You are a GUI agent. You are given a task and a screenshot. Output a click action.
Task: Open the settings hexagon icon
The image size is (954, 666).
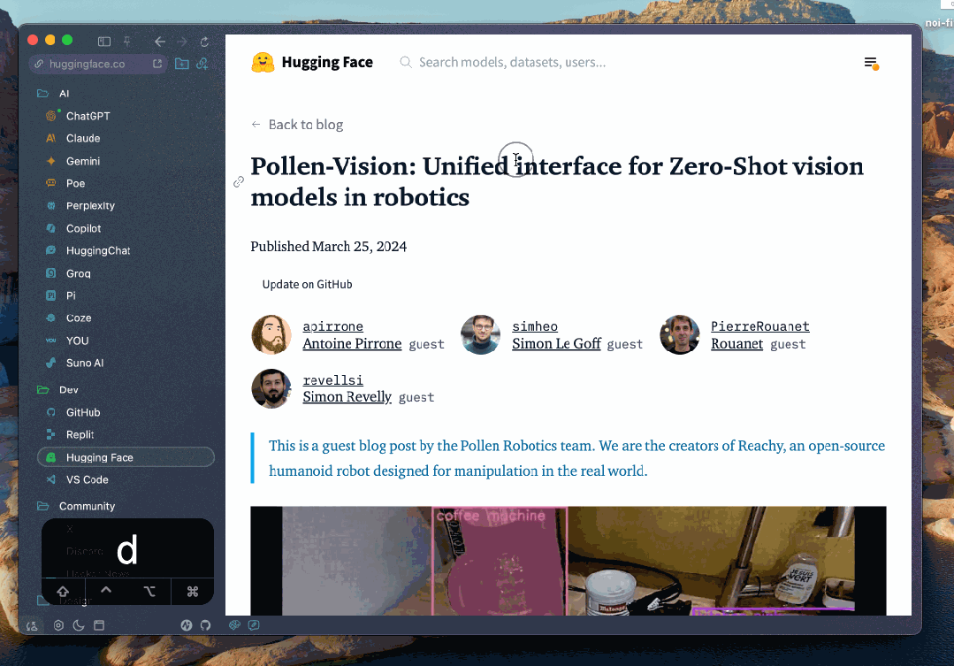pos(58,625)
